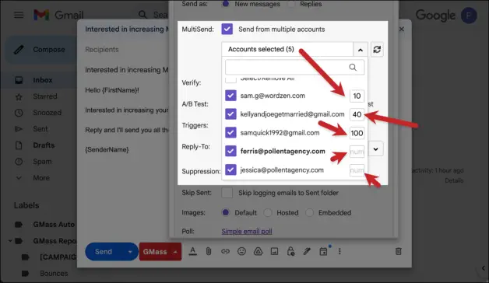Viewport: 489px width, 283px height.
Task: Toggle Send from multiple accounts checkbox
Action: [x=227, y=29]
